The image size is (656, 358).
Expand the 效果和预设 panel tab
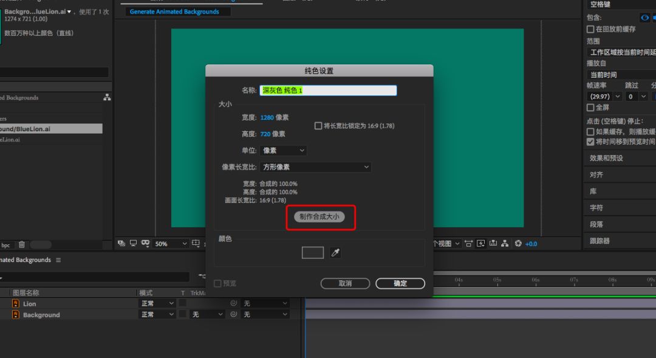(606, 158)
